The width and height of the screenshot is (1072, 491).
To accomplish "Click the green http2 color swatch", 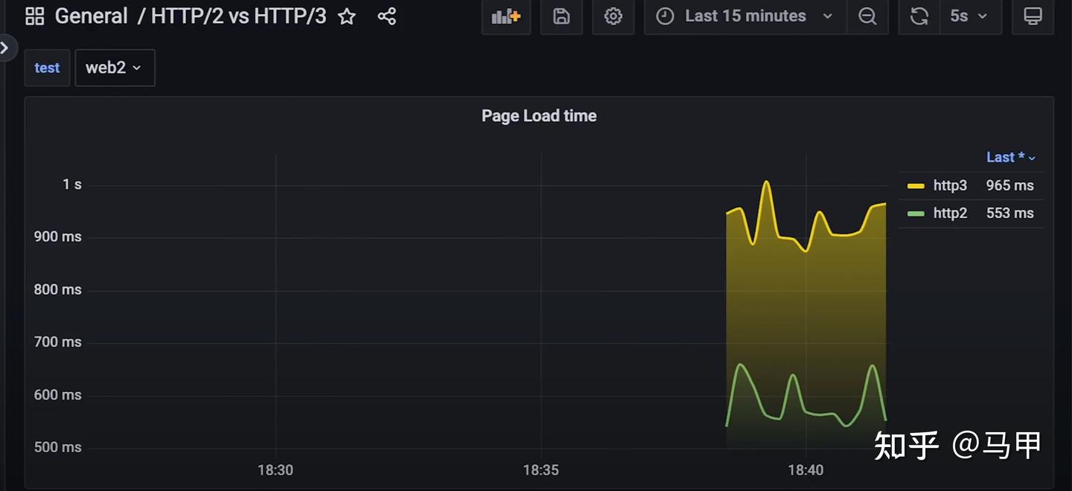I will tap(916, 214).
